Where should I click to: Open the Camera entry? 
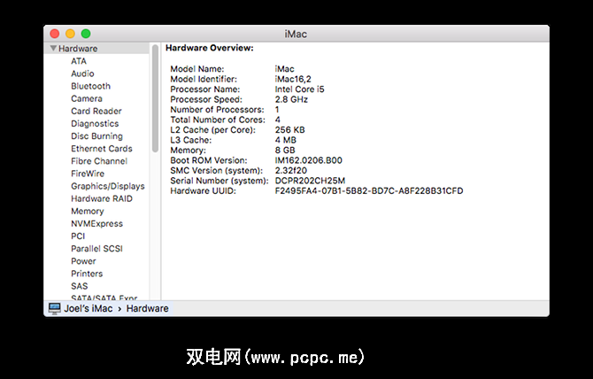point(87,98)
